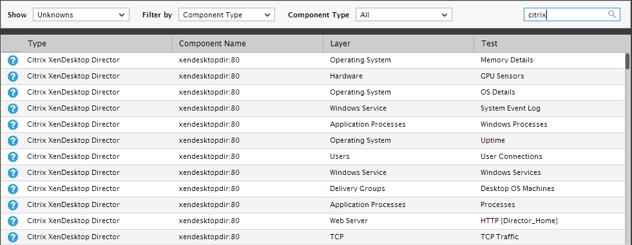Open the Component Type dropdown set to All
The height and width of the screenshot is (245, 632).
(x=404, y=15)
